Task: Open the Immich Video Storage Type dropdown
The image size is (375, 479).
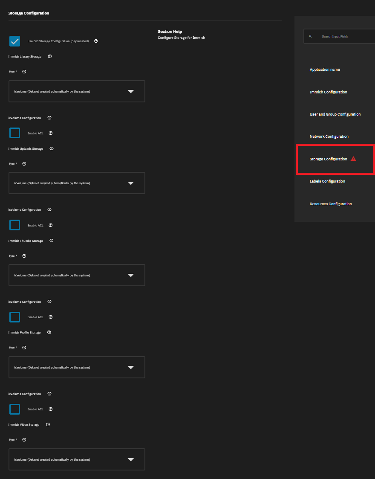Action: coord(77,459)
